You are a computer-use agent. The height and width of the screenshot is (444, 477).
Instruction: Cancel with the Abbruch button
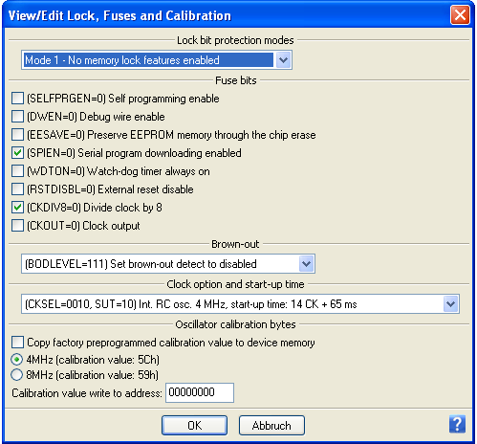point(271,425)
